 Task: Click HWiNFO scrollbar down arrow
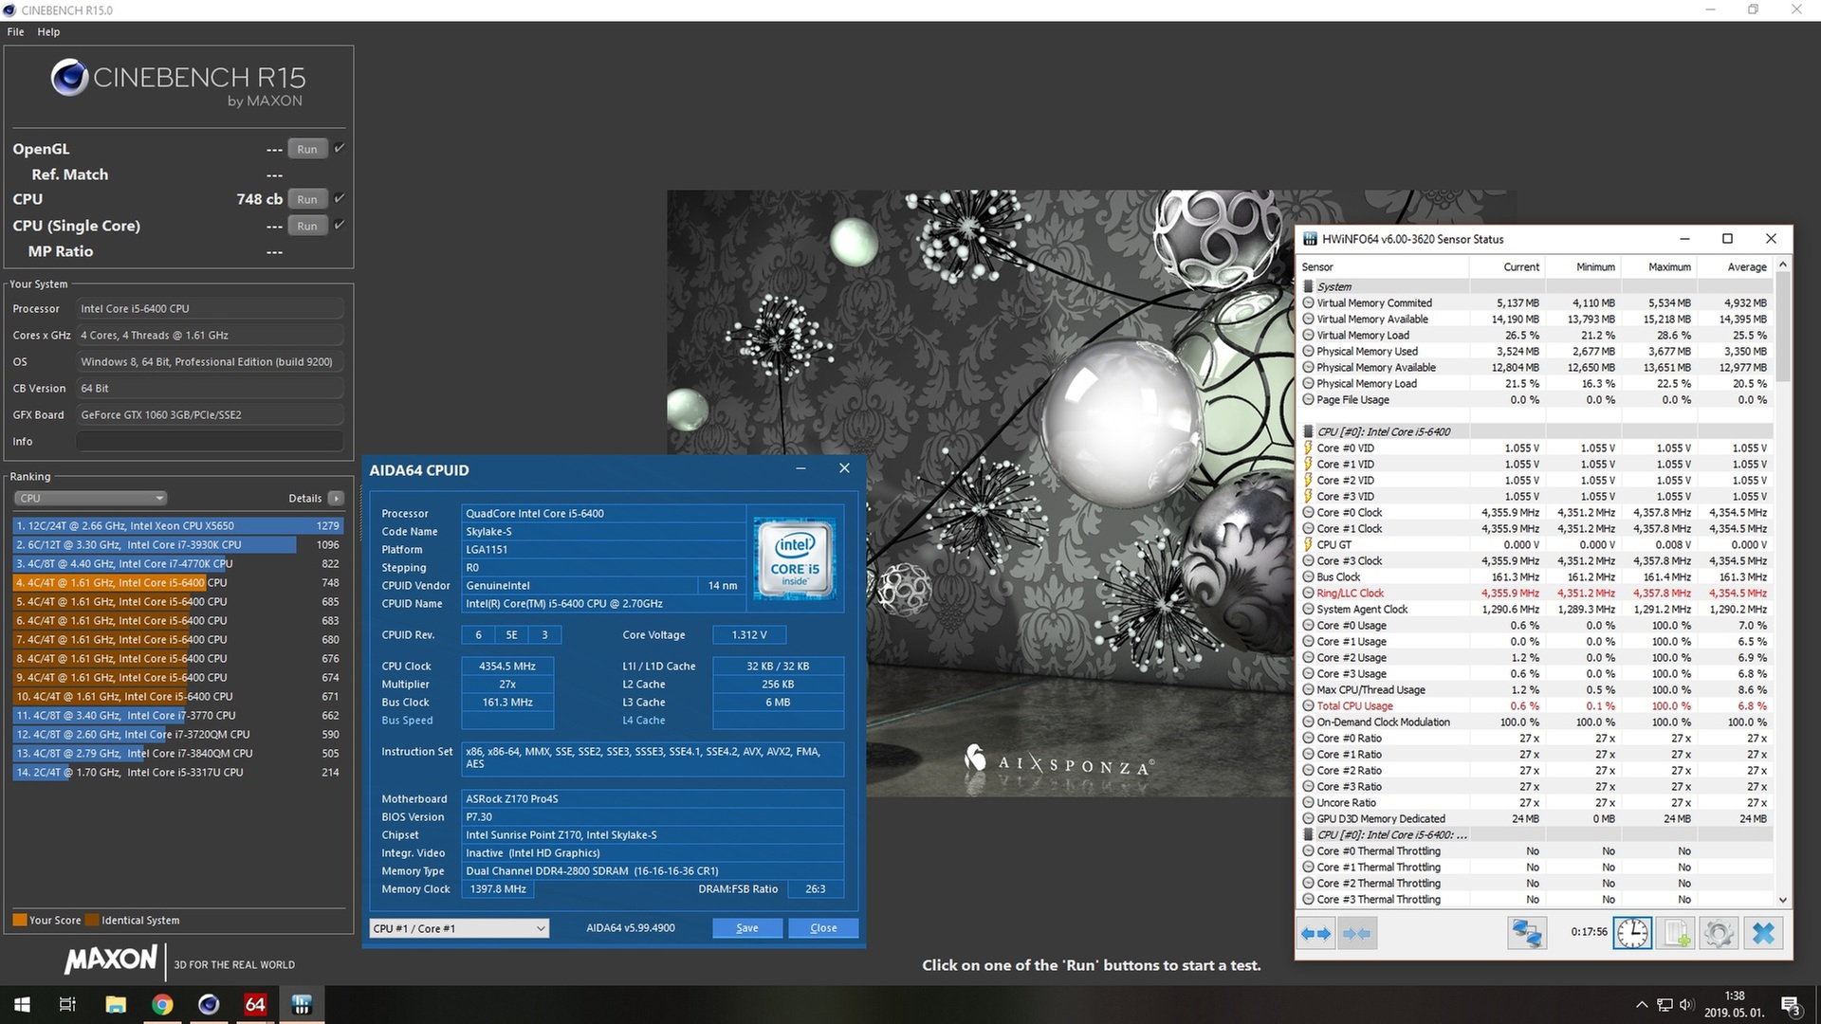(1783, 900)
